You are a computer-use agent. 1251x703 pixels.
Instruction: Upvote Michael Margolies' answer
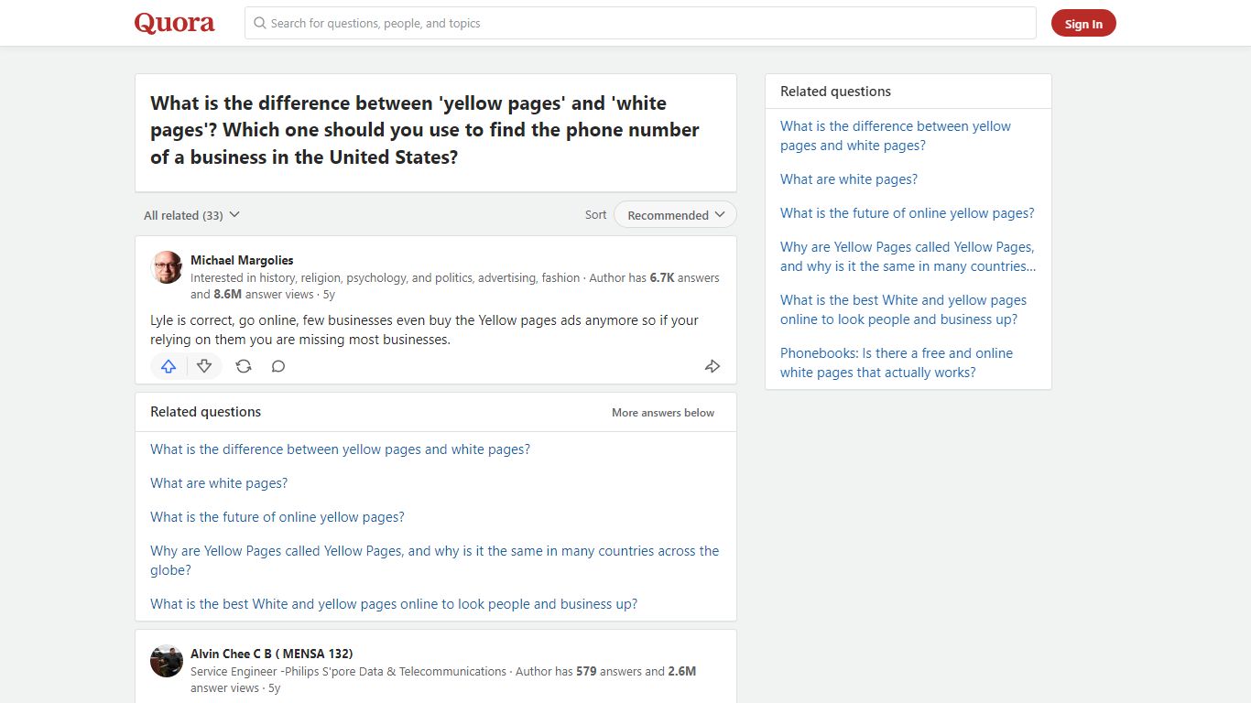(x=169, y=366)
